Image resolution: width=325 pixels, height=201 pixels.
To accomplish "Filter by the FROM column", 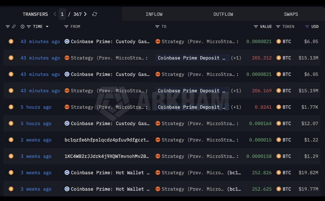I will coord(66,27).
